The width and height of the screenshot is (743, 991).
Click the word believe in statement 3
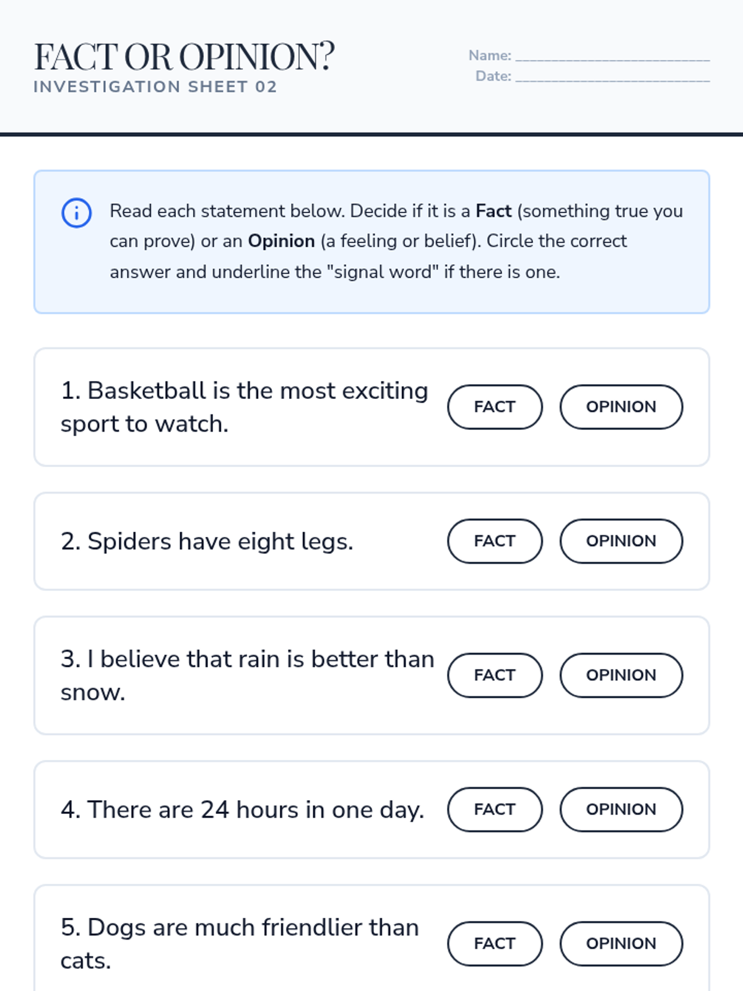click(x=140, y=659)
